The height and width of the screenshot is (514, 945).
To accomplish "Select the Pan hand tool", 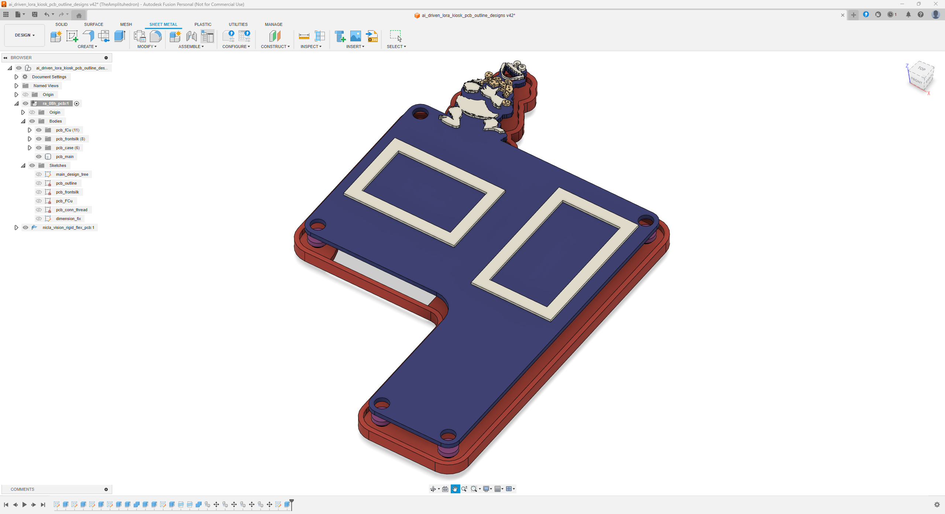I will tap(455, 489).
